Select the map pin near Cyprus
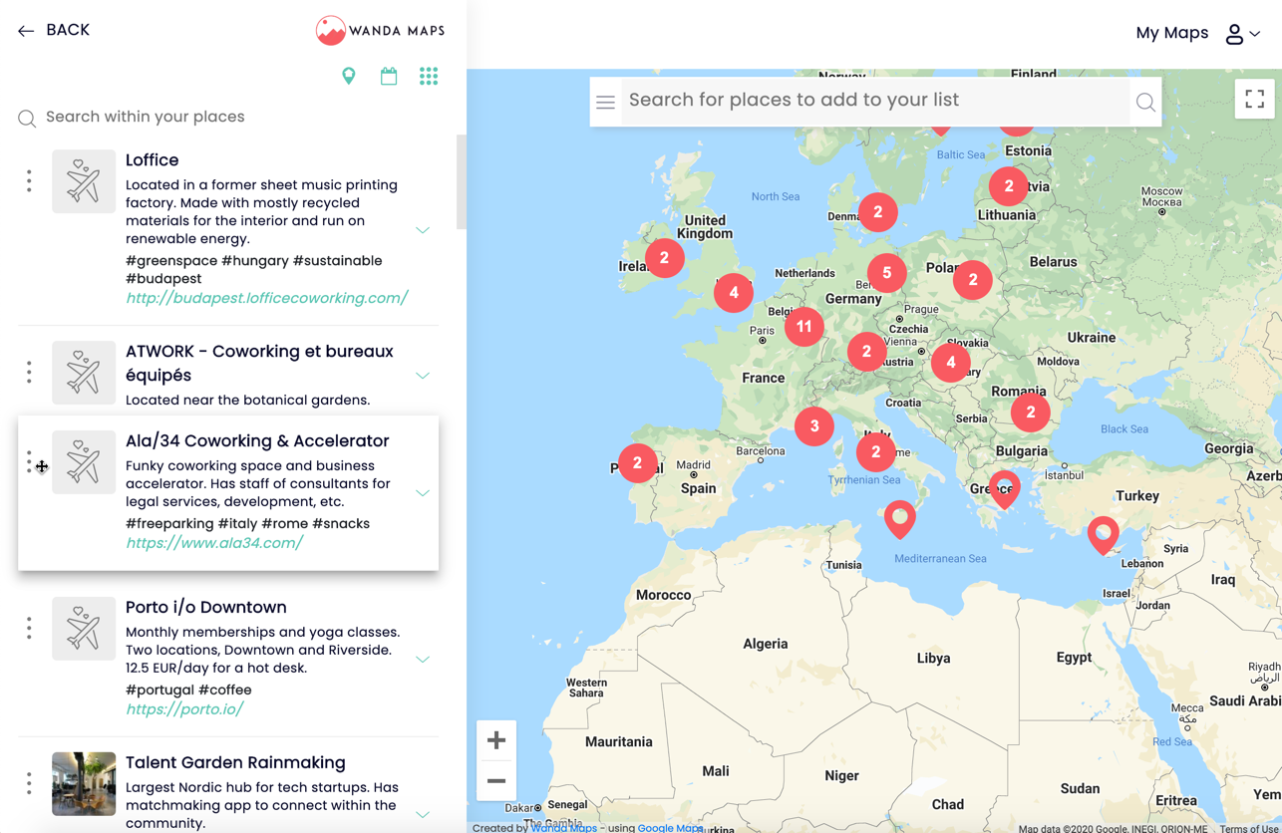 point(1104,535)
